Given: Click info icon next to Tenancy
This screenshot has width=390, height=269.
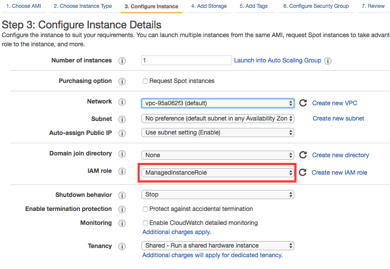Looking at the screenshot, I should click(x=122, y=246).
